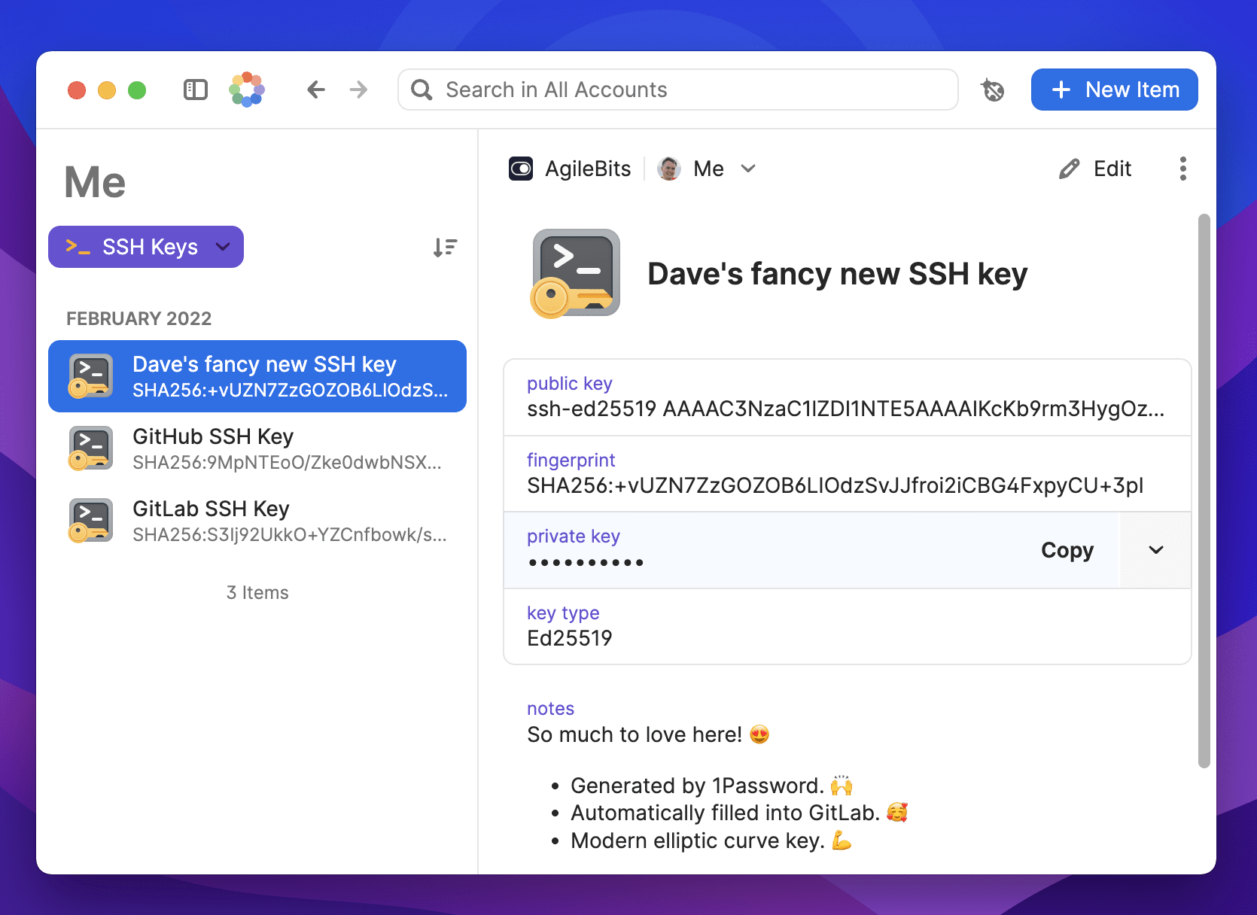The width and height of the screenshot is (1257, 915).
Task: Click the Edit button
Action: [1095, 169]
